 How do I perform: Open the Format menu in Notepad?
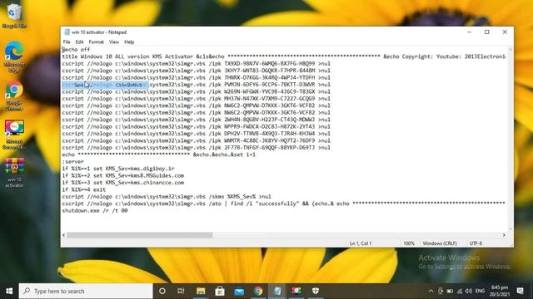click(x=97, y=42)
